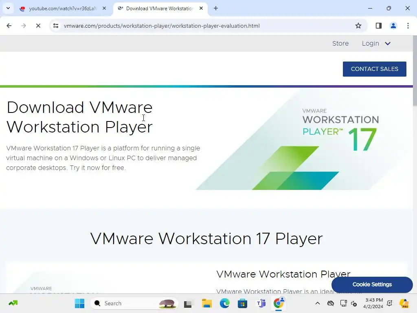Click the Chrome icon in the taskbar
This screenshot has height=313, width=417.
coord(279,303)
